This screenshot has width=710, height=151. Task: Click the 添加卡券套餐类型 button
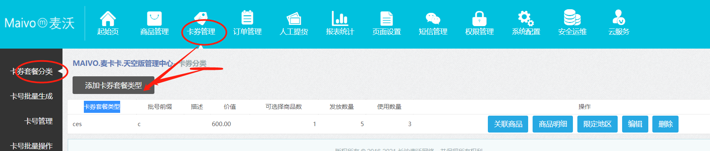coord(113,85)
